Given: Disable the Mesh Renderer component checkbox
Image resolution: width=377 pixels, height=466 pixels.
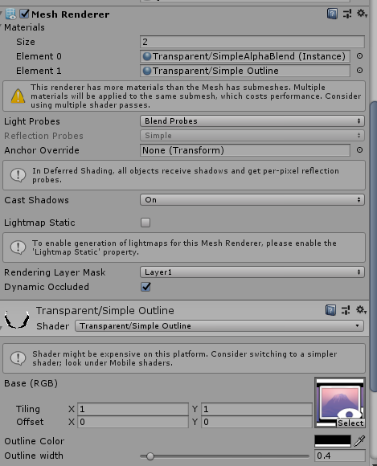Looking at the screenshot, I should point(24,14).
